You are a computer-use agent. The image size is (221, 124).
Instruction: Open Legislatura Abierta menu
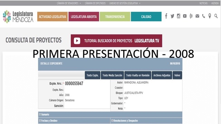pos(84,17)
